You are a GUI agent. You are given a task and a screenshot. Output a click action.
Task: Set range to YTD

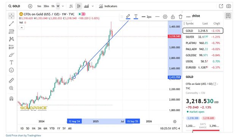[52, 128]
